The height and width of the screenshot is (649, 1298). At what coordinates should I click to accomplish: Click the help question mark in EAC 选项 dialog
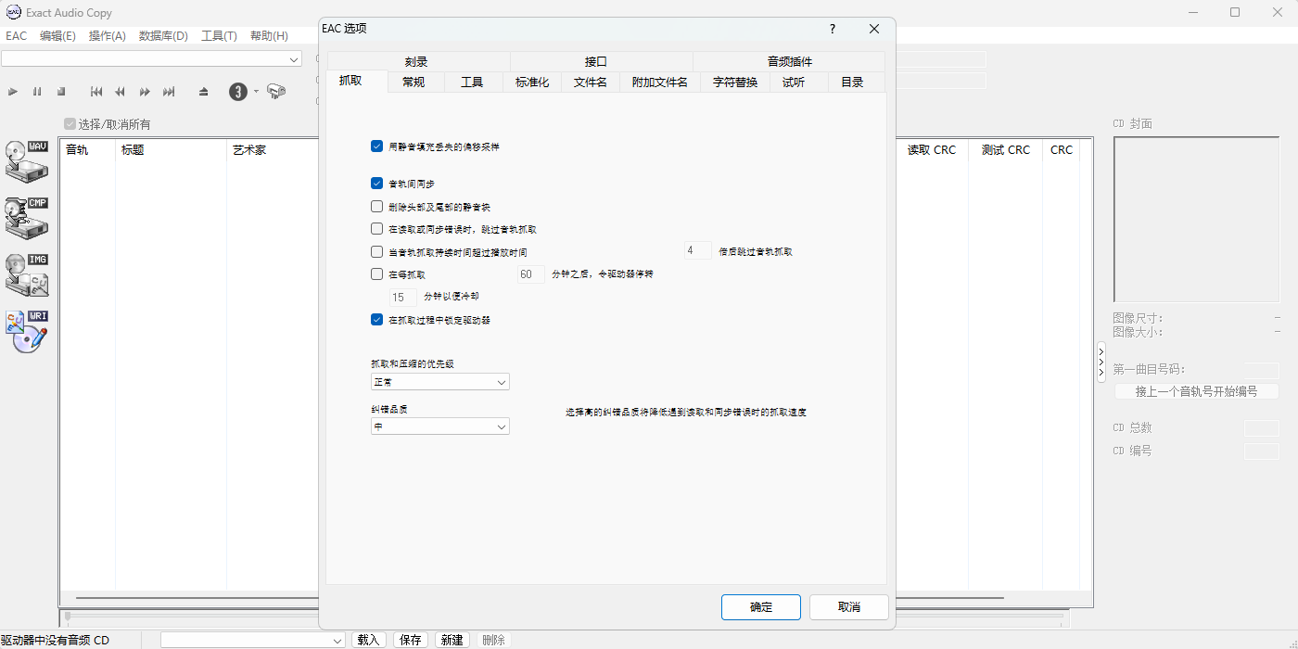tap(833, 29)
